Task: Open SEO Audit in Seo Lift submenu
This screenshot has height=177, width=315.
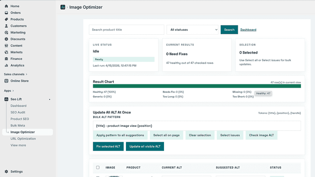Action: coord(18,112)
